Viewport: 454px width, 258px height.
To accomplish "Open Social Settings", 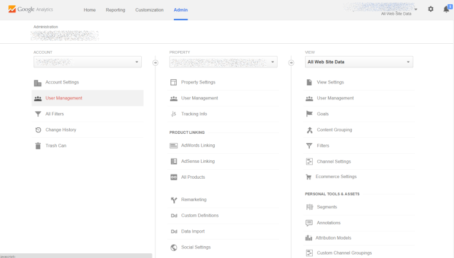I will coord(196,247).
